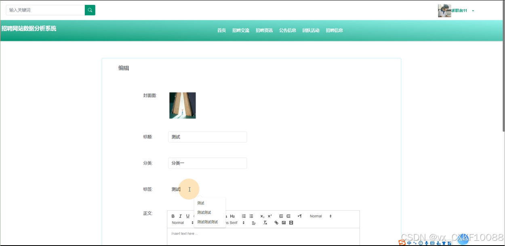The width and height of the screenshot is (505, 246).
Task: Insert an image in the editor
Action: pos(284,223)
